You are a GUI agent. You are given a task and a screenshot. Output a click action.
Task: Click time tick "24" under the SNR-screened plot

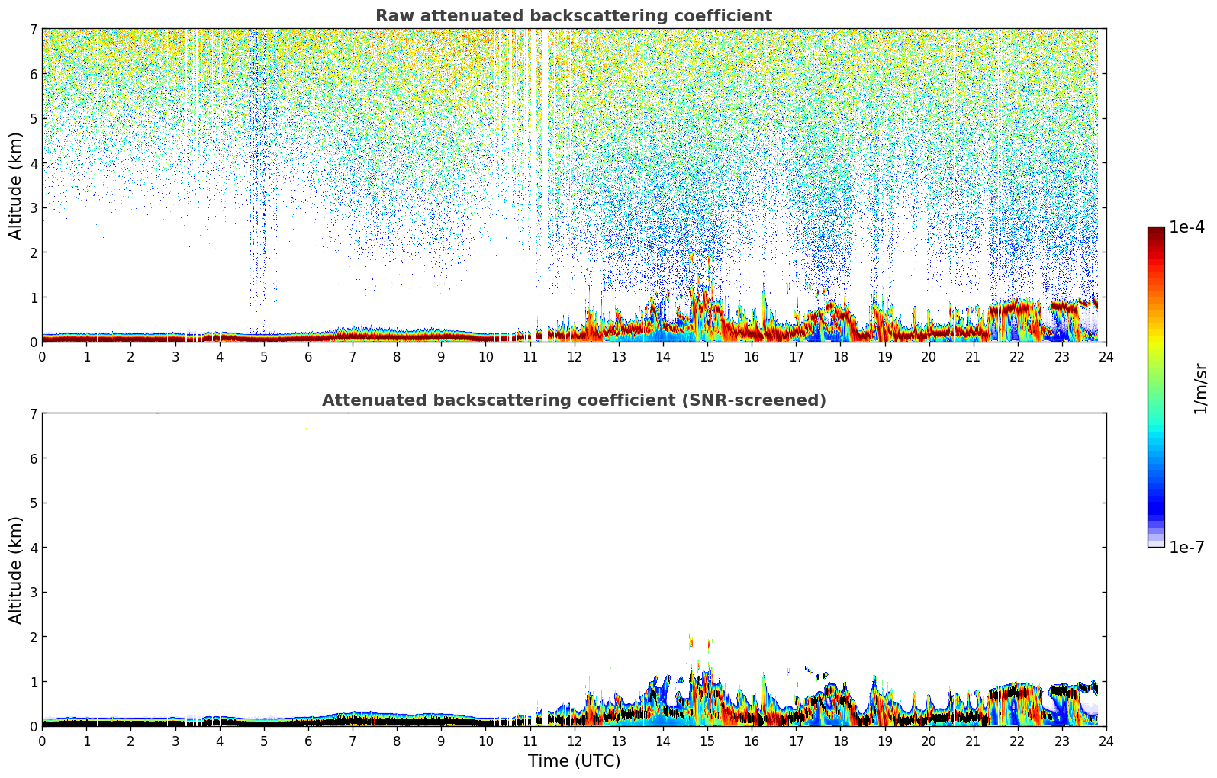[x=1106, y=741]
